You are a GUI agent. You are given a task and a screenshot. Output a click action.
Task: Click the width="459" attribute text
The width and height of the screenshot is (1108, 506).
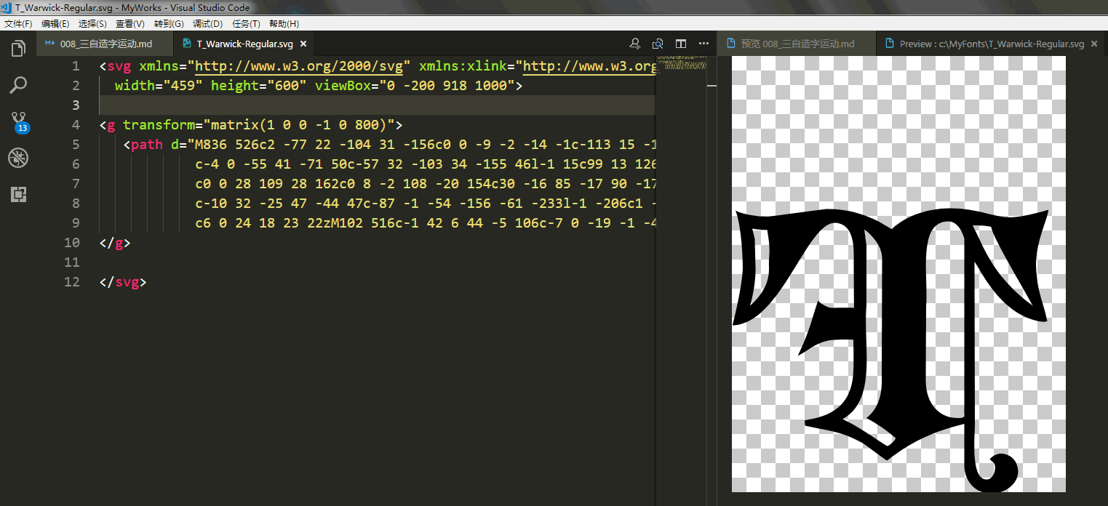pyautogui.click(x=159, y=86)
